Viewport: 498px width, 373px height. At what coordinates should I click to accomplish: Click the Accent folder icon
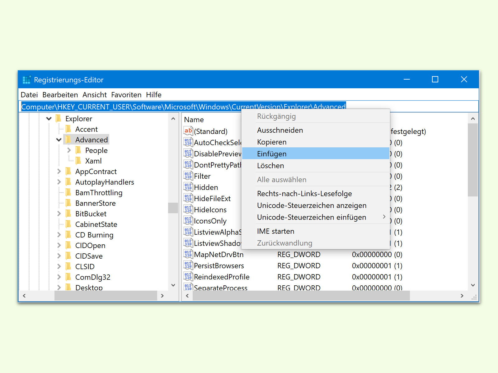point(68,129)
